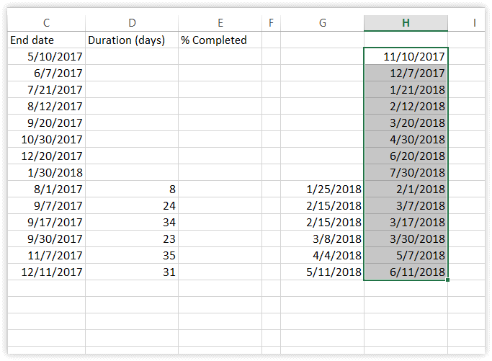Screen dimensions: 492x361
Task: Select cell containing 11/7/2017
Action: pos(46,255)
